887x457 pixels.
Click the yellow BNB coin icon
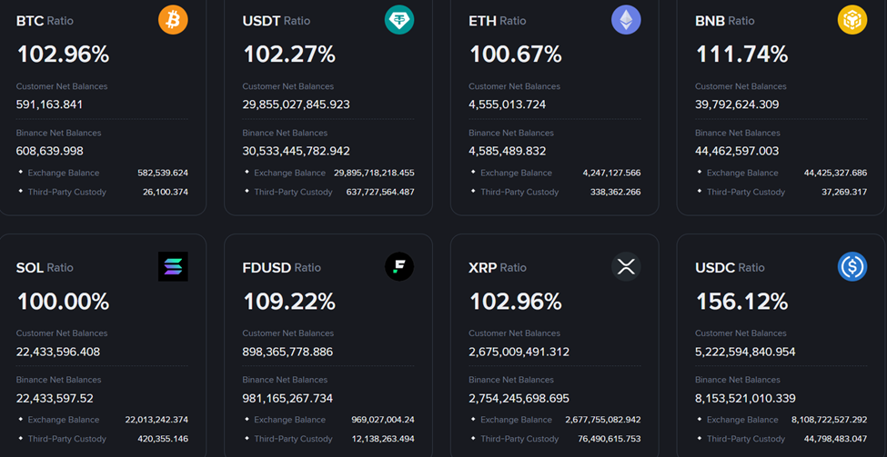coord(852,20)
